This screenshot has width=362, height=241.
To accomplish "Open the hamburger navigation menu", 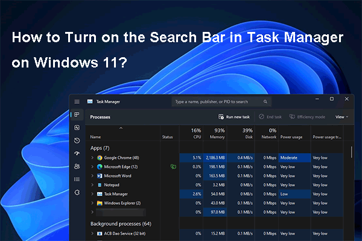I will (x=77, y=102).
